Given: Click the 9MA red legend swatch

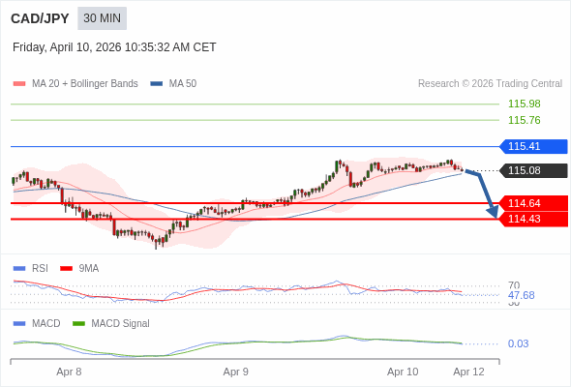Looking at the screenshot, I should coord(66,269).
